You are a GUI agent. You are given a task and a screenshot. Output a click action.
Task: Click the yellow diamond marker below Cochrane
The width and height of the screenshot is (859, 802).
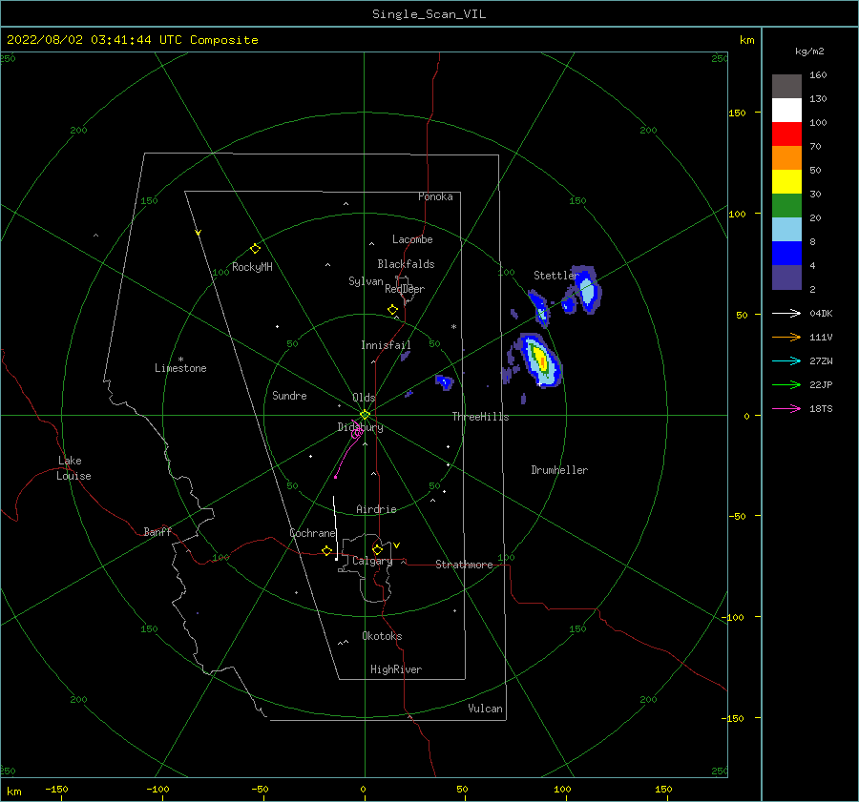(326, 551)
